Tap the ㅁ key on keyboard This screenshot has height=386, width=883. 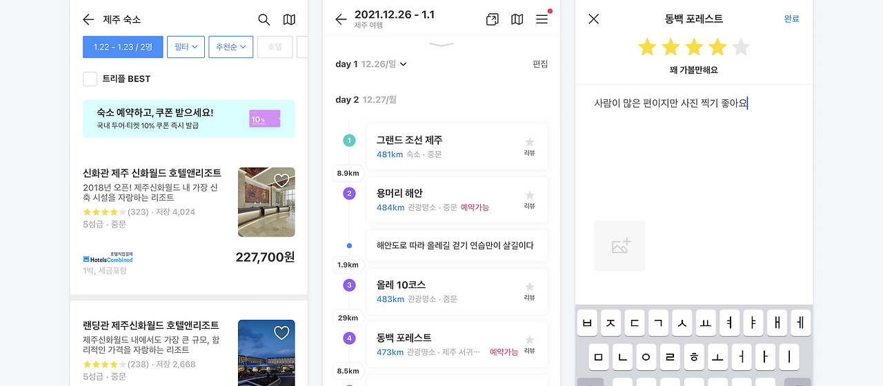pyautogui.click(x=599, y=357)
